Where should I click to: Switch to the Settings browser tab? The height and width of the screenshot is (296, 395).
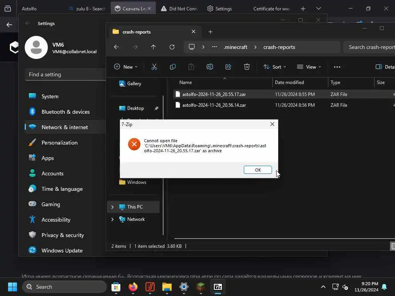219,8
